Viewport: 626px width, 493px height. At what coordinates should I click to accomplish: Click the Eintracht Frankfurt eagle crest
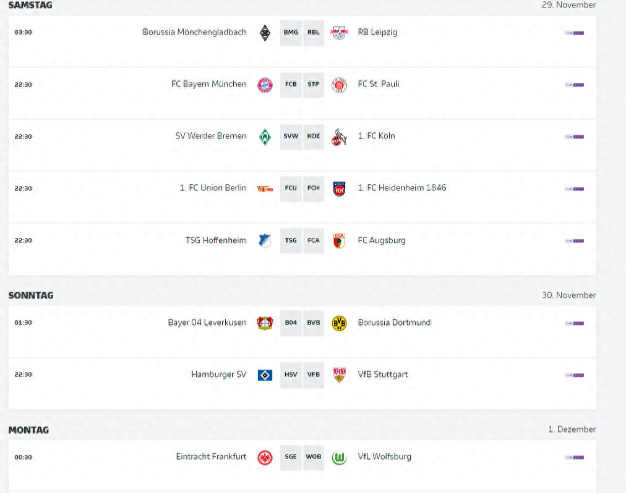pyautogui.click(x=265, y=458)
